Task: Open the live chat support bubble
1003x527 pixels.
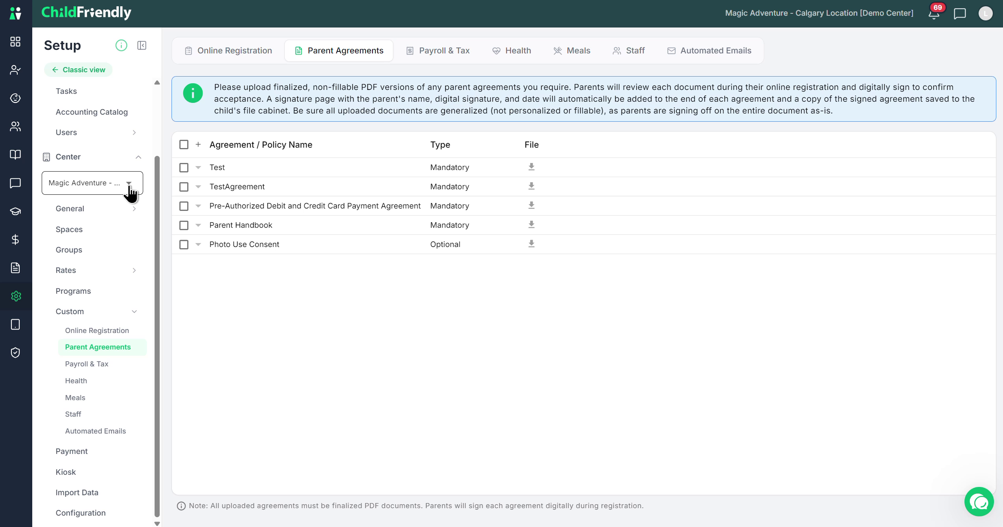Action: [979, 501]
